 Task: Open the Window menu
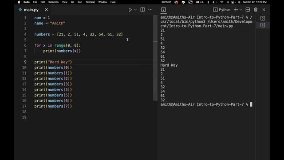pos(103,2)
